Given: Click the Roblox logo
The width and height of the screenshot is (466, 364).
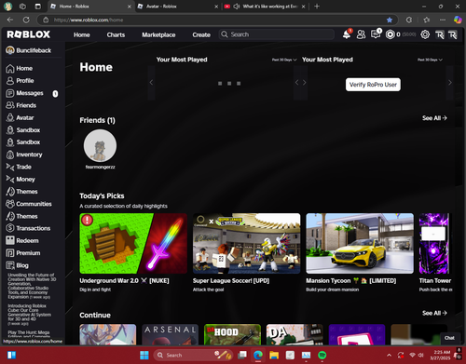Looking at the screenshot, I should (29, 34).
